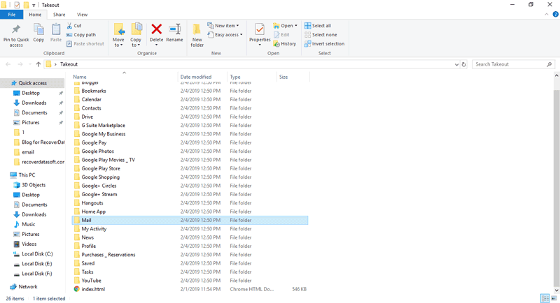560x303 pixels.
Task: Create a New folder from ribbon
Action: click(197, 35)
